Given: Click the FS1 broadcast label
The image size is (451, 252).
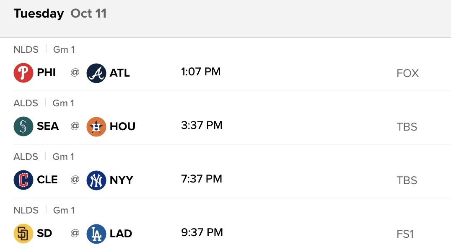Looking at the screenshot, I should pyautogui.click(x=405, y=234).
